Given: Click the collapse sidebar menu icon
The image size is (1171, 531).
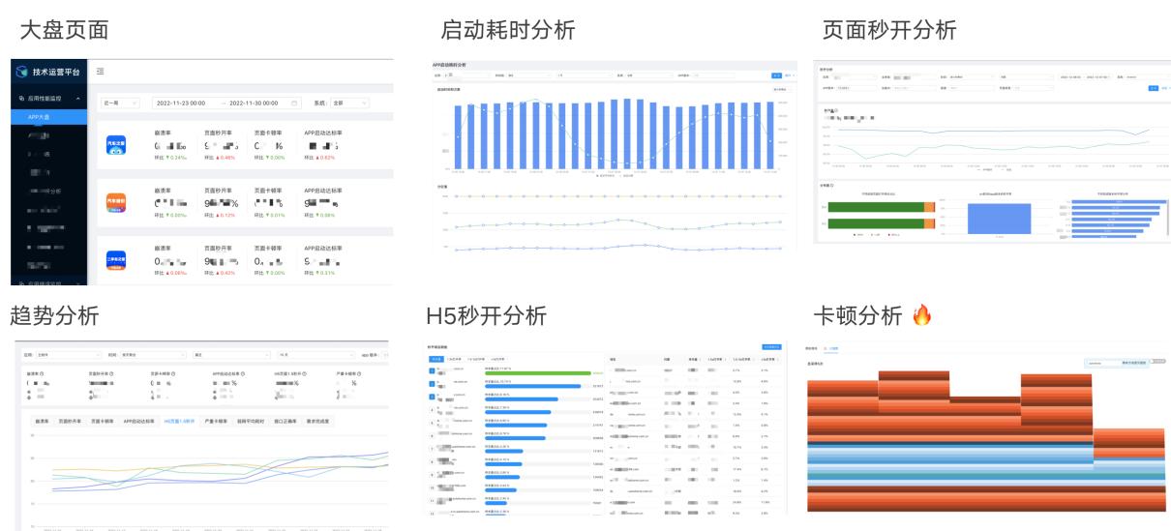Looking at the screenshot, I should [101, 72].
